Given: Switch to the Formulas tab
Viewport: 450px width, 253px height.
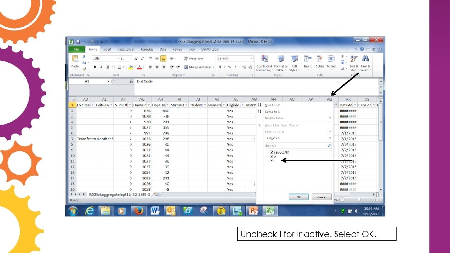Looking at the screenshot, I should click(147, 49).
